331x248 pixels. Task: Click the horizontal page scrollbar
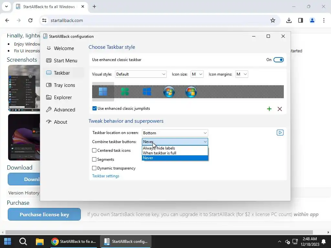pos(159,232)
